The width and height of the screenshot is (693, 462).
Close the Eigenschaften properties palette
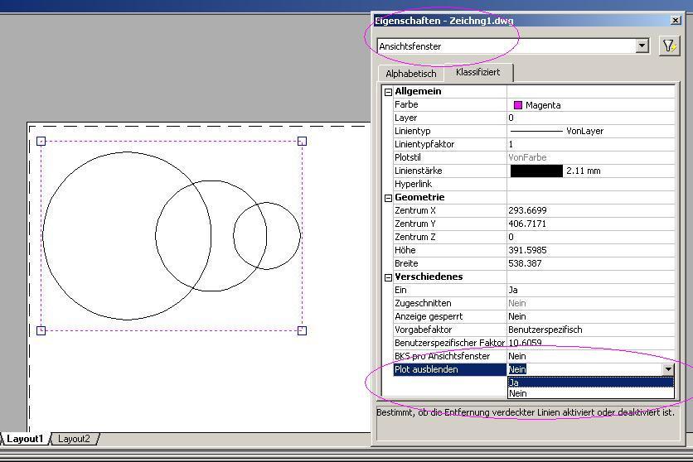tap(676, 21)
